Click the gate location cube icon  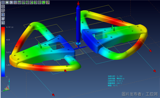click(x=48, y=2)
